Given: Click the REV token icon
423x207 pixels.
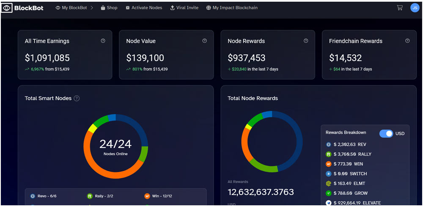Looking at the screenshot, I should 328,144.
